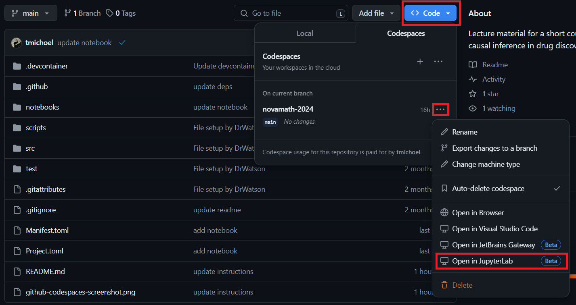The height and width of the screenshot is (305, 576).
Task: Open the main branch selector dropdown
Action: 31,13
